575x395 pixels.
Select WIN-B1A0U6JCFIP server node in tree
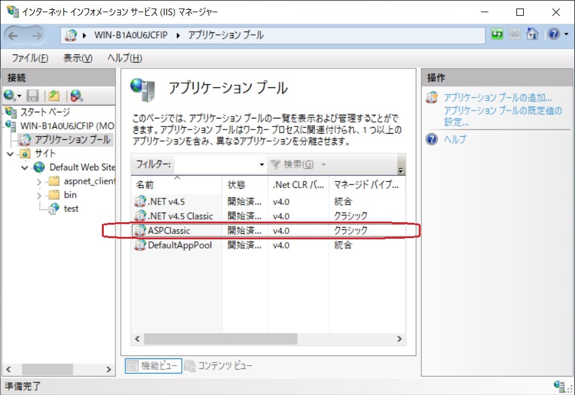tap(67, 126)
